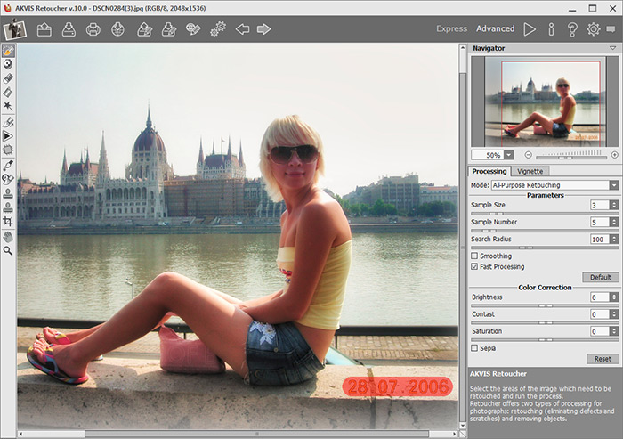This screenshot has width=623, height=439.
Task: Open Batch Processing gears icon
Action: pos(218,29)
